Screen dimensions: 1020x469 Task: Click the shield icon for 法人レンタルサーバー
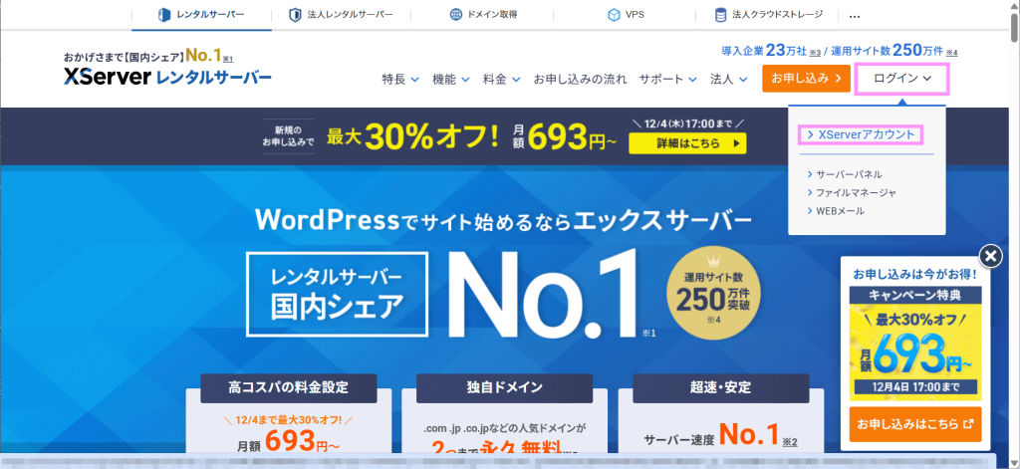295,16
